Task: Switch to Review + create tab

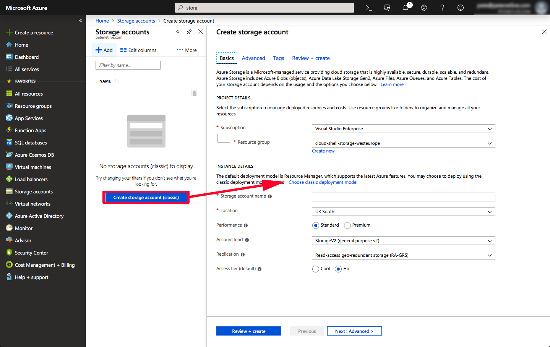Action: 311,58
